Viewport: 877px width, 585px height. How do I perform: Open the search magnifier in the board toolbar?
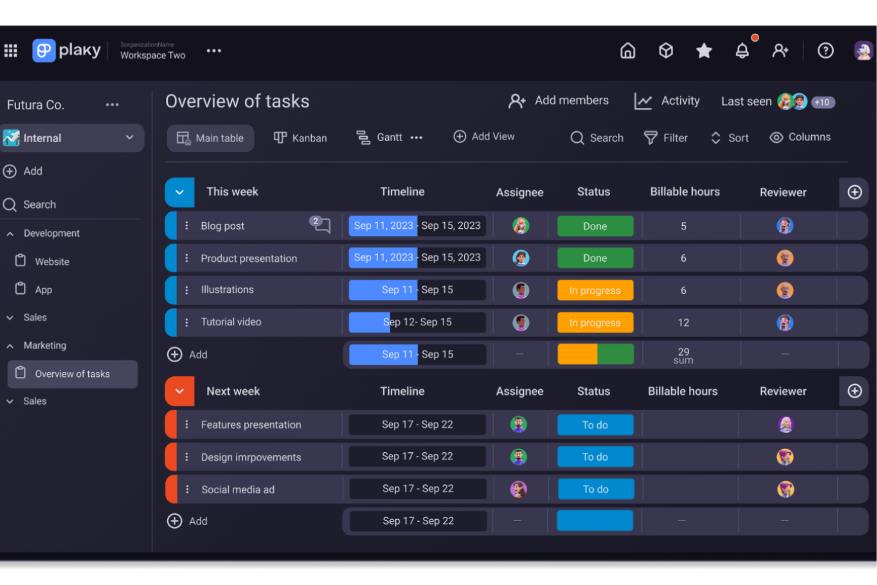click(x=577, y=138)
